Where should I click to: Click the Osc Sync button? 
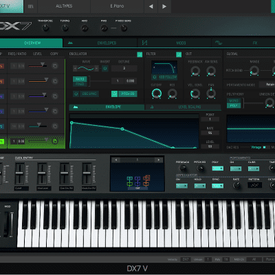pos(89,93)
